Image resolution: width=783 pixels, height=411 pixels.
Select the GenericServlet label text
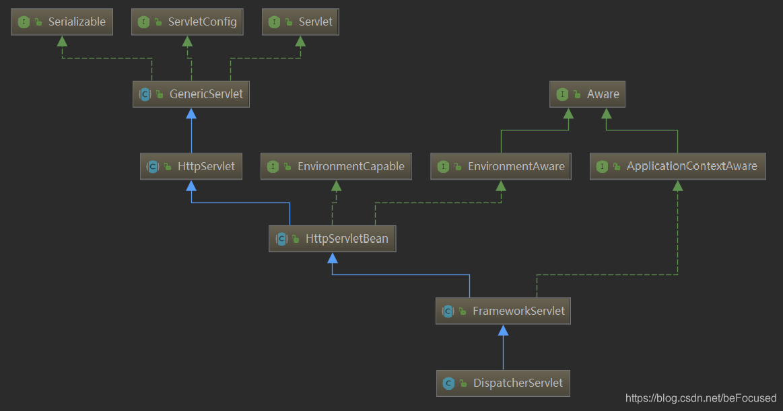click(x=206, y=94)
